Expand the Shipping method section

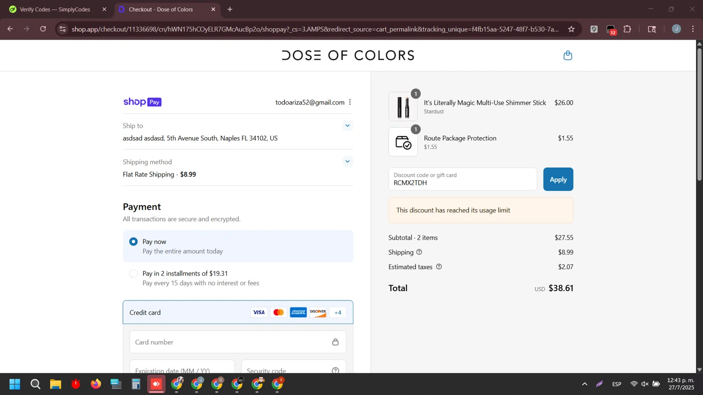coord(347,161)
